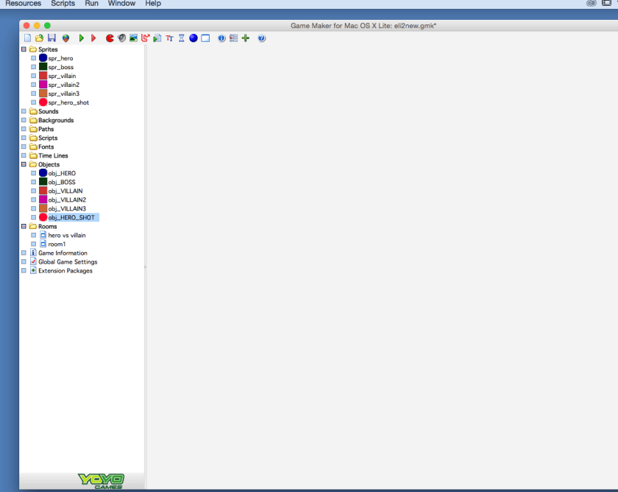Open the Create font 'Tt' icon
This screenshot has height=492, width=618.
point(169,38)
